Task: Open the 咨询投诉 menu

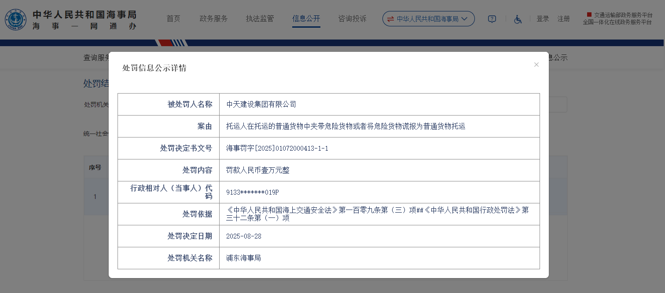Action: [352, 19]
